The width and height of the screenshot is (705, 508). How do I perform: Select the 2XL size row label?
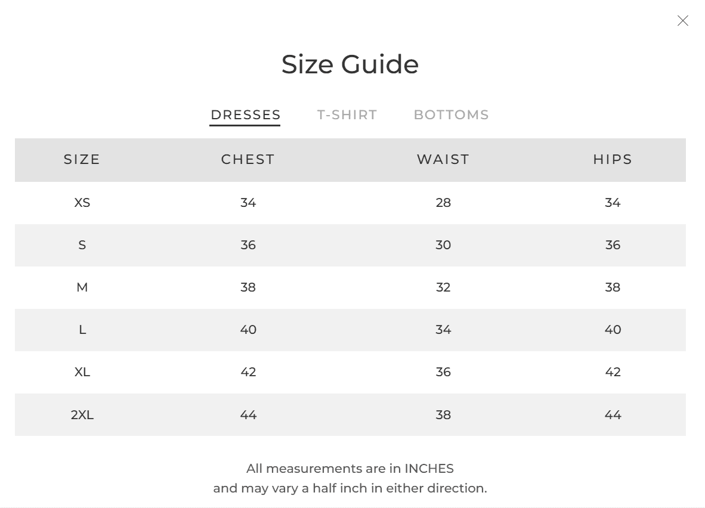tap(82, 414)
